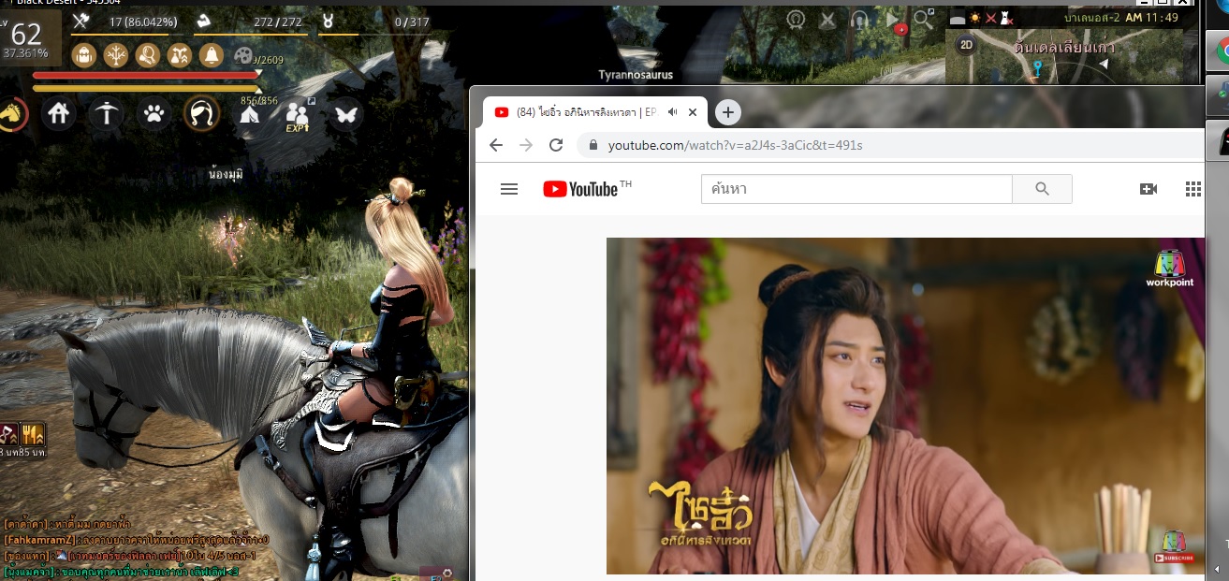1229x581 pixels.
Task: Reload the YouTube page
Action: (x=556, y=145)
